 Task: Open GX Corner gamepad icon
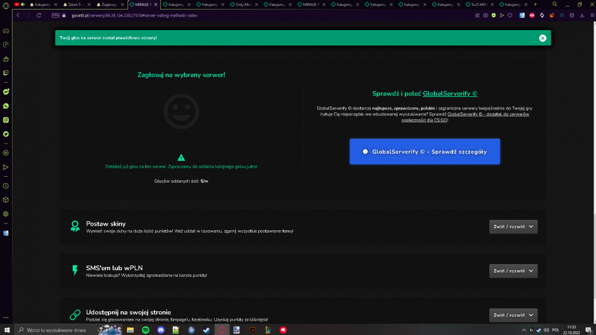pyautogui.click(x=6, y=31)
